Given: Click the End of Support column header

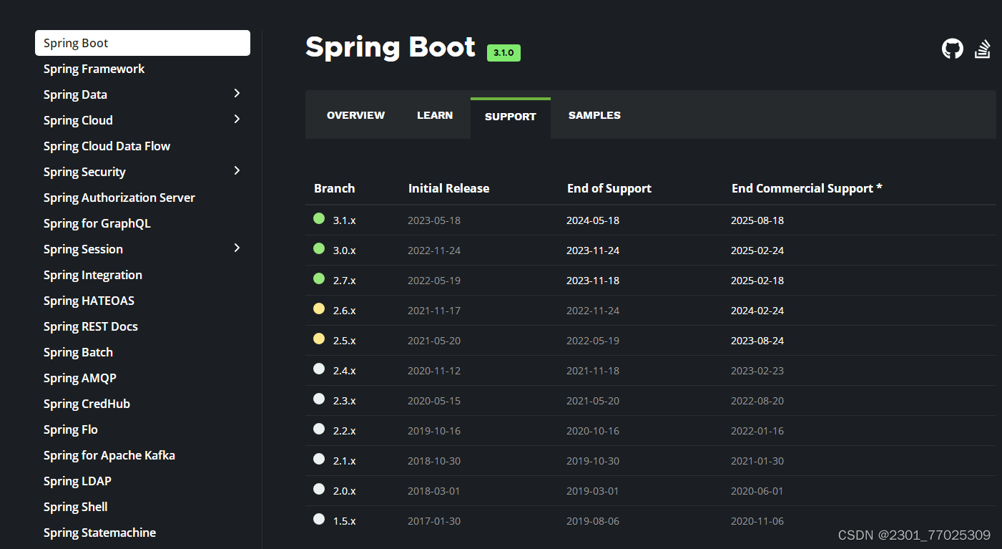Looking at the screenshot, I should [609, 188].
